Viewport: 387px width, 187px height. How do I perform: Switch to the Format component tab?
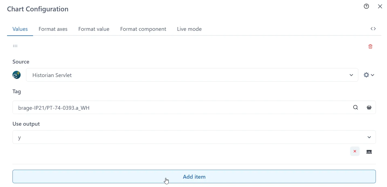coord(143,29)
